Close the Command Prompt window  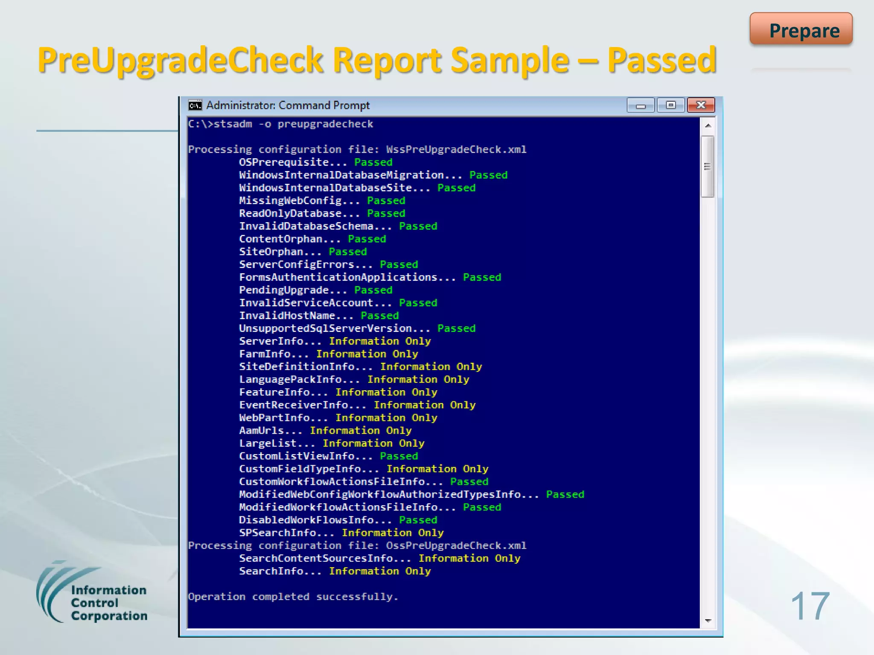[701, 105]
